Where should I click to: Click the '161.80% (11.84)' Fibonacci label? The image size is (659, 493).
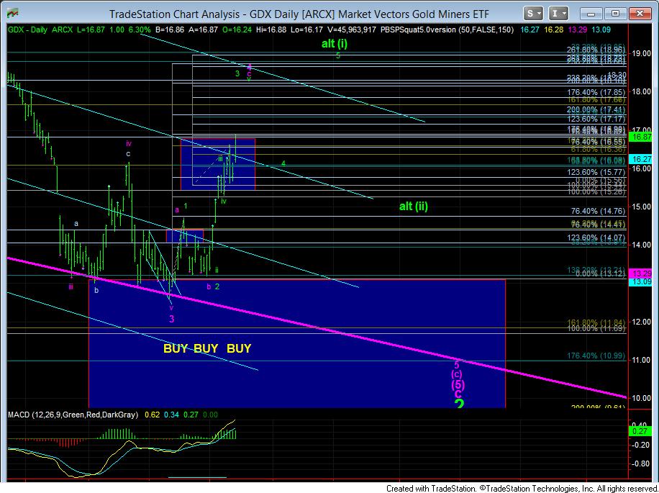[596, 322]
